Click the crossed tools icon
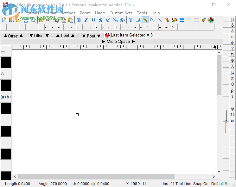Viewport: 236px width, 187px height. coord(211,20)
